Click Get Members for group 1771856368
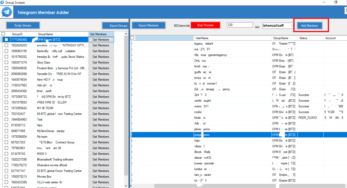347x188 pixels. click(x=101, y=40)
